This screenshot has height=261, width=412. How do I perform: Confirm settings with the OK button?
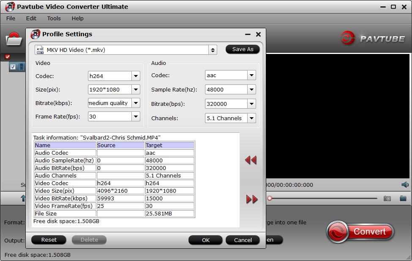[x=205, y=240]
